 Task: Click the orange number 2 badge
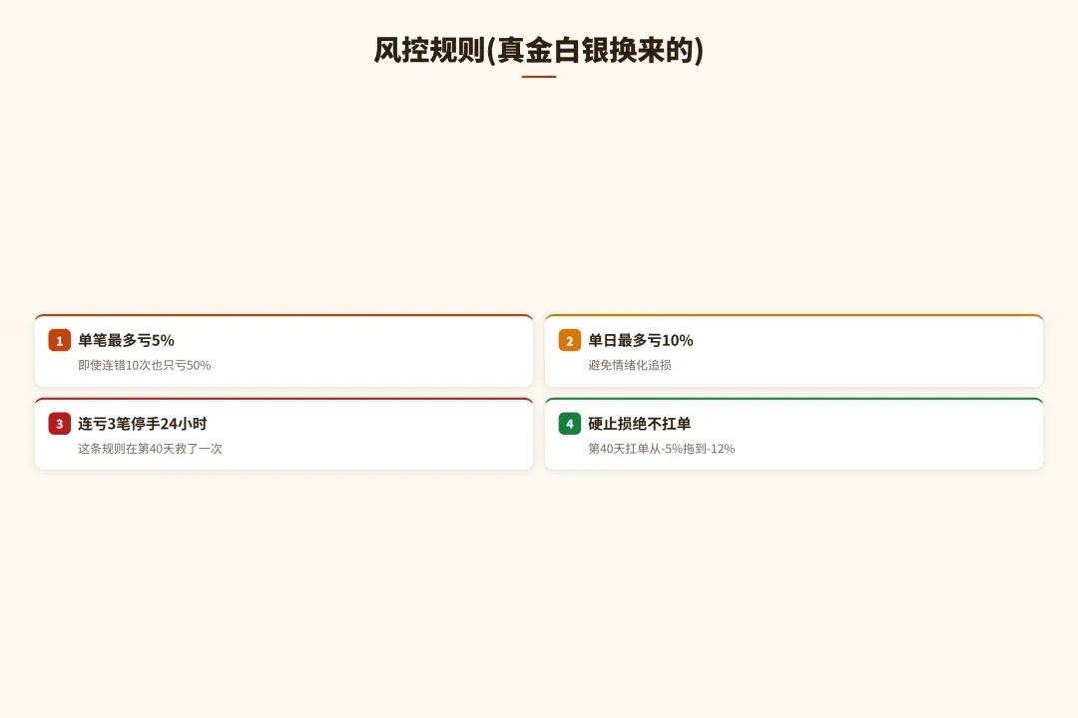[x=569, y=340]
